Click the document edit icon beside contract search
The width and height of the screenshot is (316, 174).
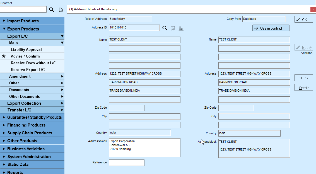pyautogui.click(x=61, y=10)
